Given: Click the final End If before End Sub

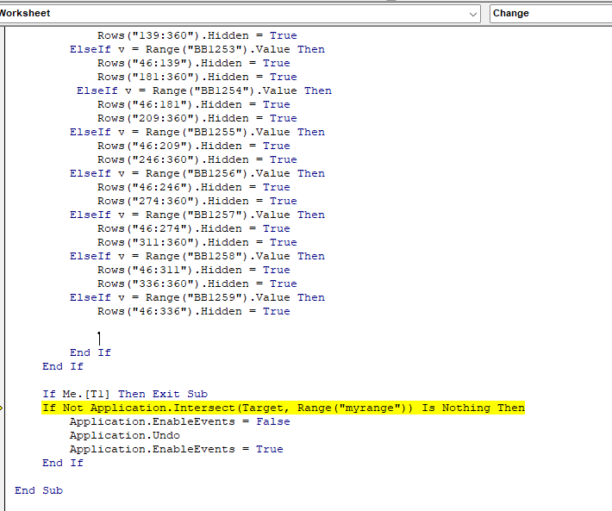Looking at the screenshot, I should click(x=63, y=463).
